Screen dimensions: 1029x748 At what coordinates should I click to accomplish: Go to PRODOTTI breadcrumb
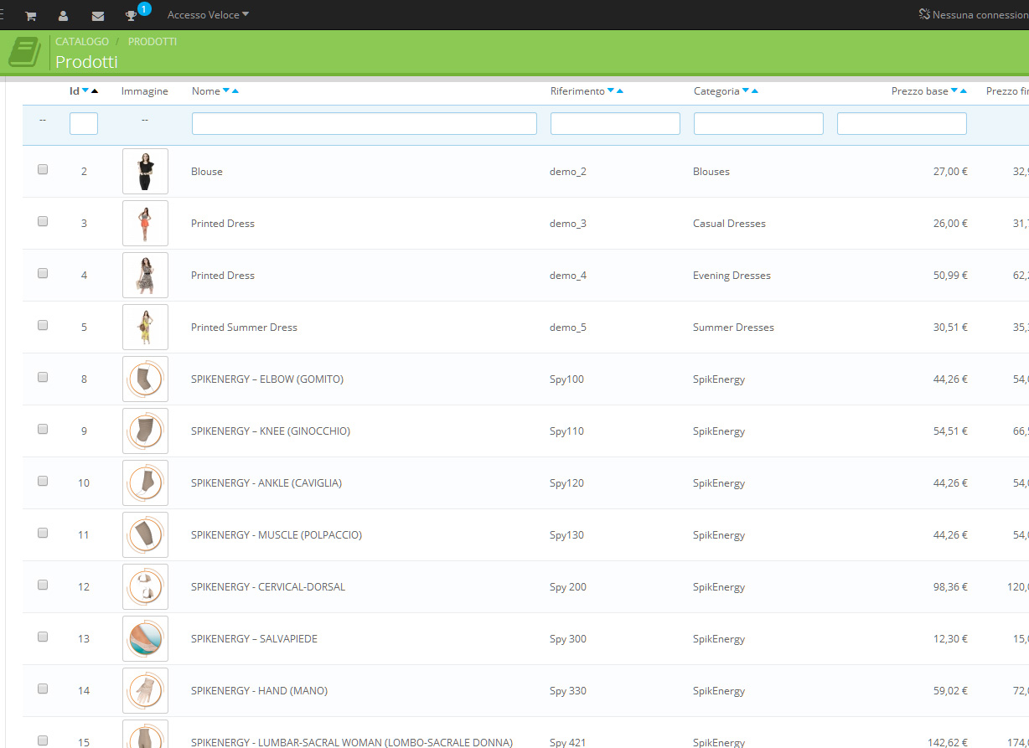153,41
